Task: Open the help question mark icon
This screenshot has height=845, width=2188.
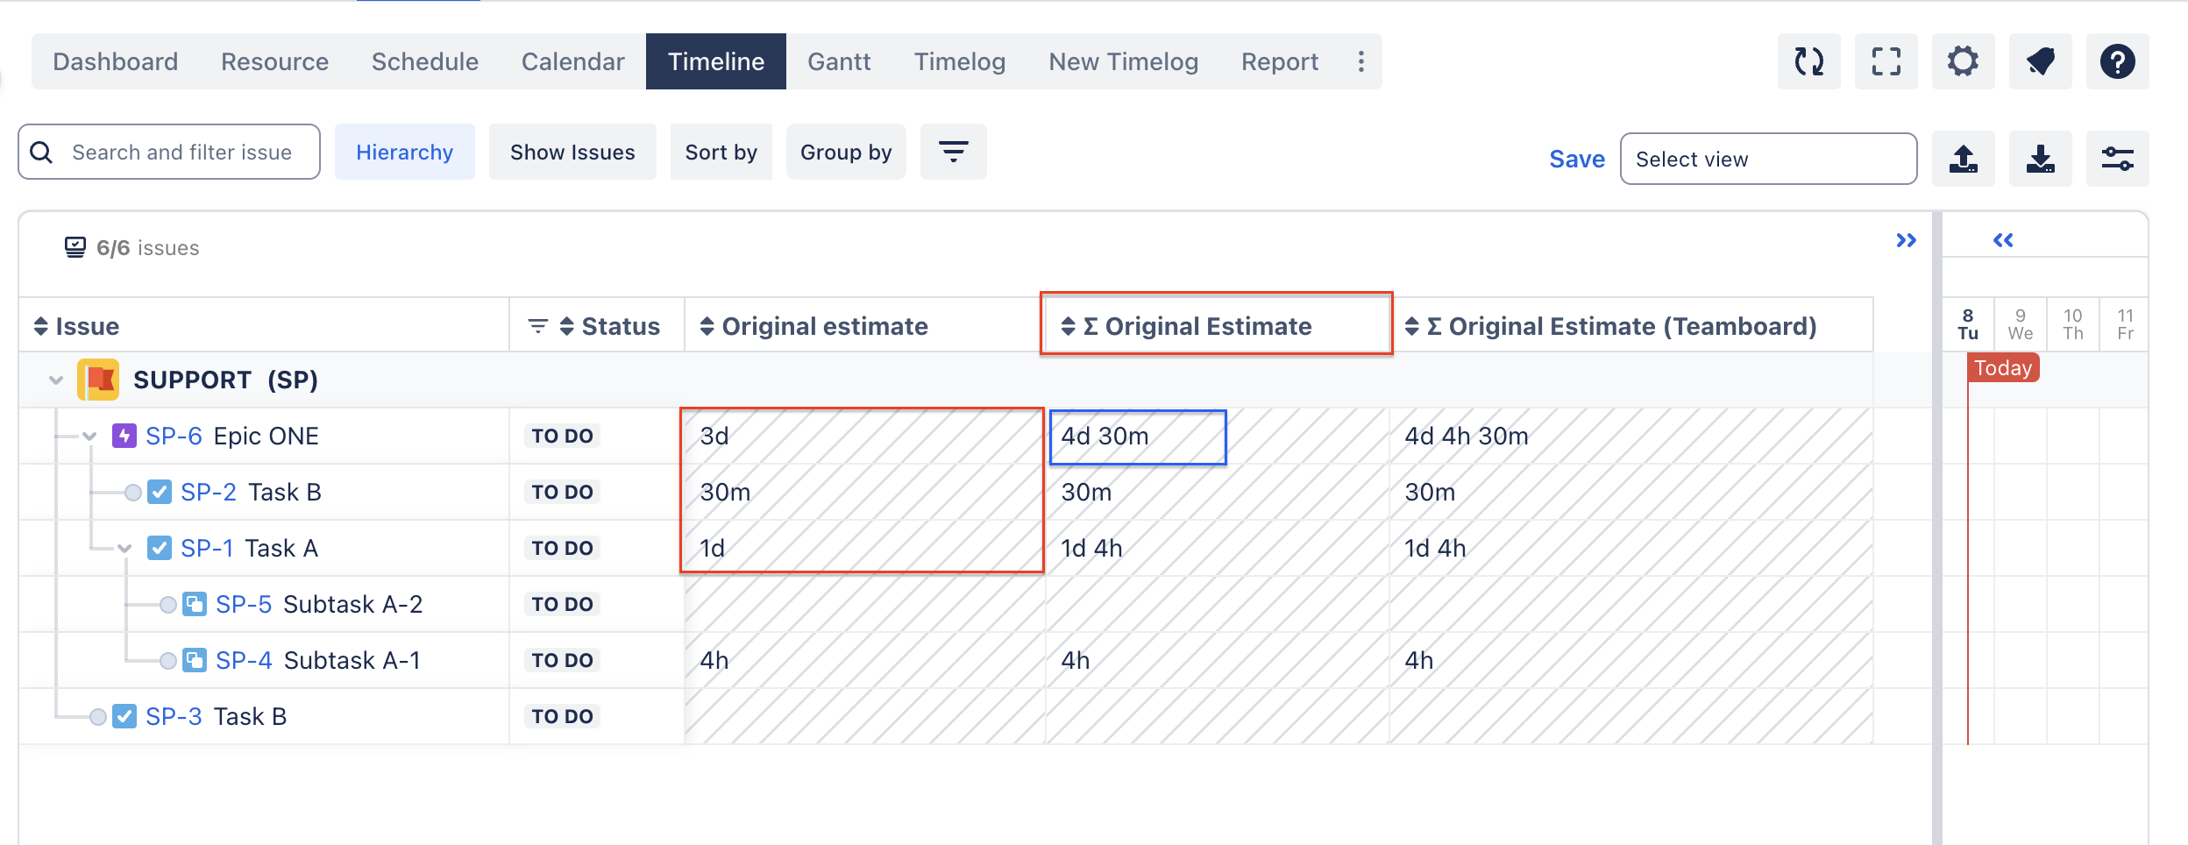Action: (2117, 62)
